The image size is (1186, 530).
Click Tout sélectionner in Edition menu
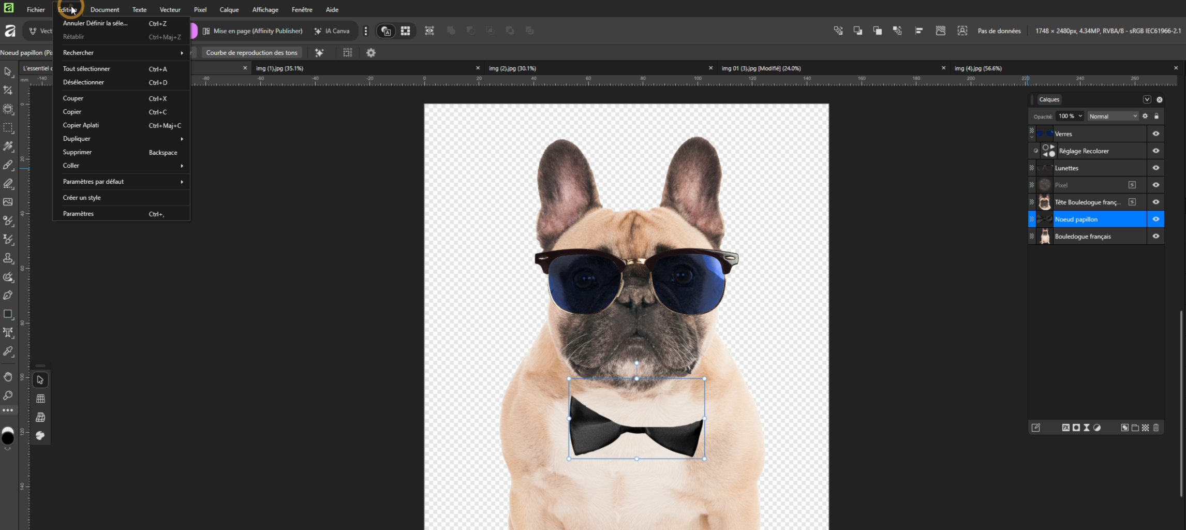86,69
